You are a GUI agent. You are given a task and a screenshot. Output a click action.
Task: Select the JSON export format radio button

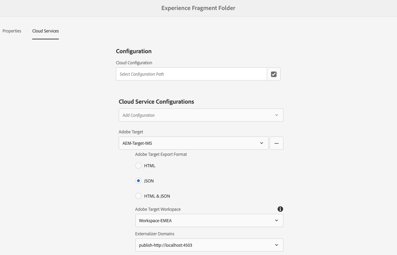click(138, 181)
